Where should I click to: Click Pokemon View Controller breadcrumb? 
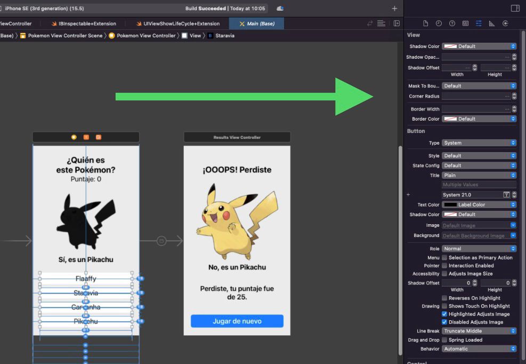point(142,36)
